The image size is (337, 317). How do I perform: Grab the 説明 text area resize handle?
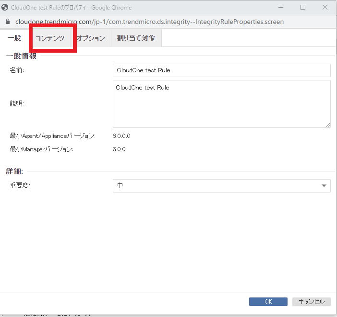327,125
